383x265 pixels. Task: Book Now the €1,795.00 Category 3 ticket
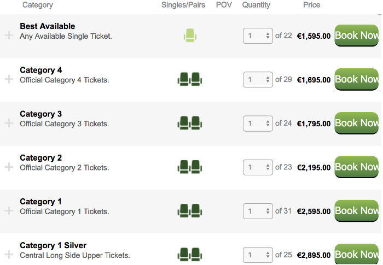[x=356, y=123]
